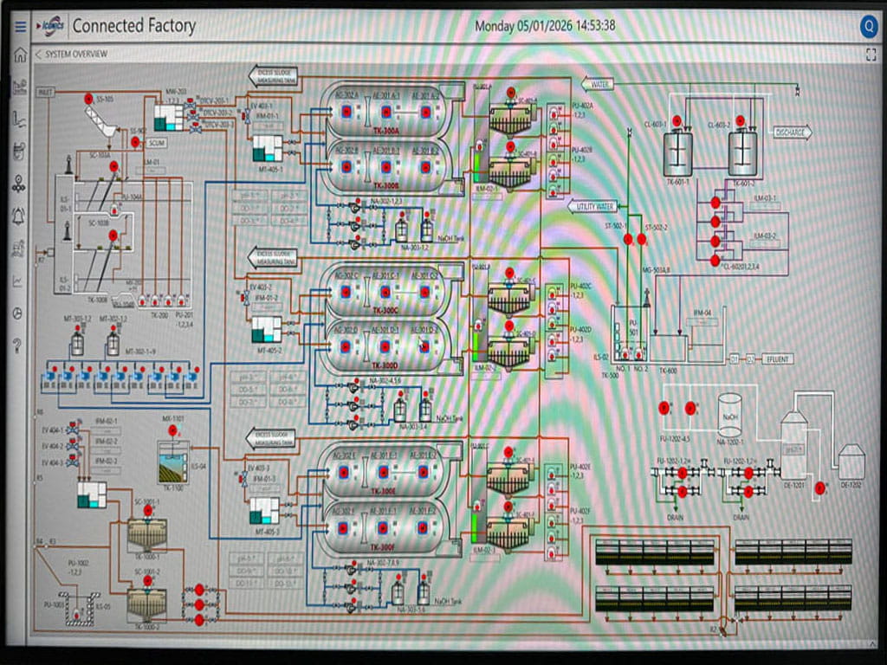887x665 pixels.
Task: Click the DISCHARGE arrow label
Action: click(x=792, y=132)
